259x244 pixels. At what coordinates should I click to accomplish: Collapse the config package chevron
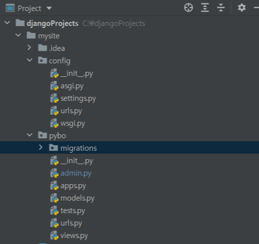(x=29, y=60)
